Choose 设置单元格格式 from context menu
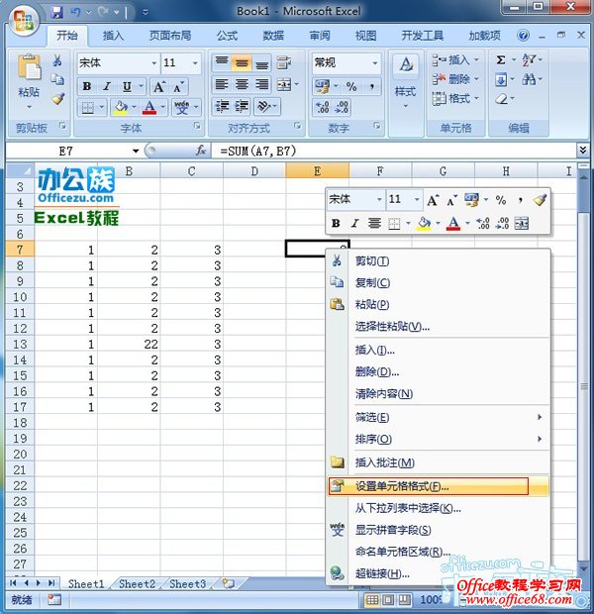The height and width of the screenshot is (614, 594). click(x=438, y=486)
